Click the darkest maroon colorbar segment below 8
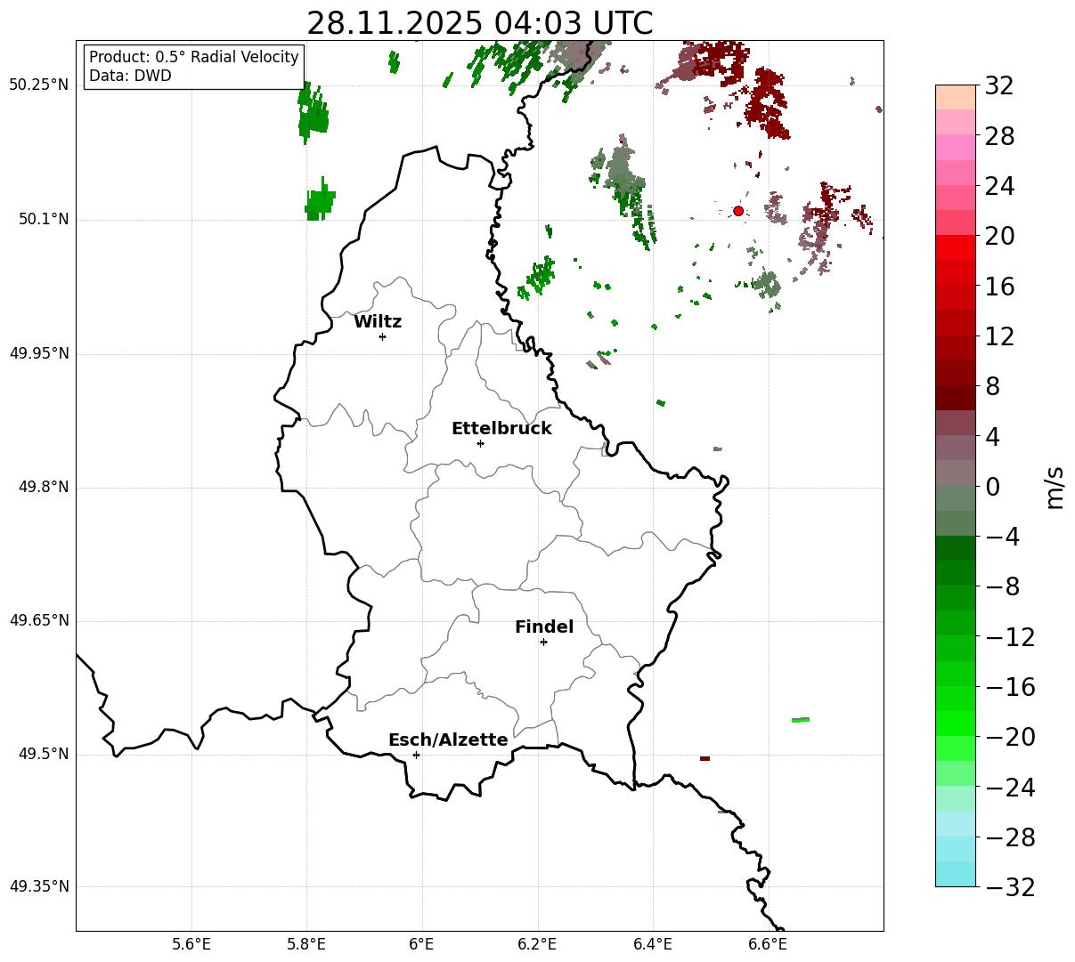This screenshot has height=962, width=1075. 956,398
